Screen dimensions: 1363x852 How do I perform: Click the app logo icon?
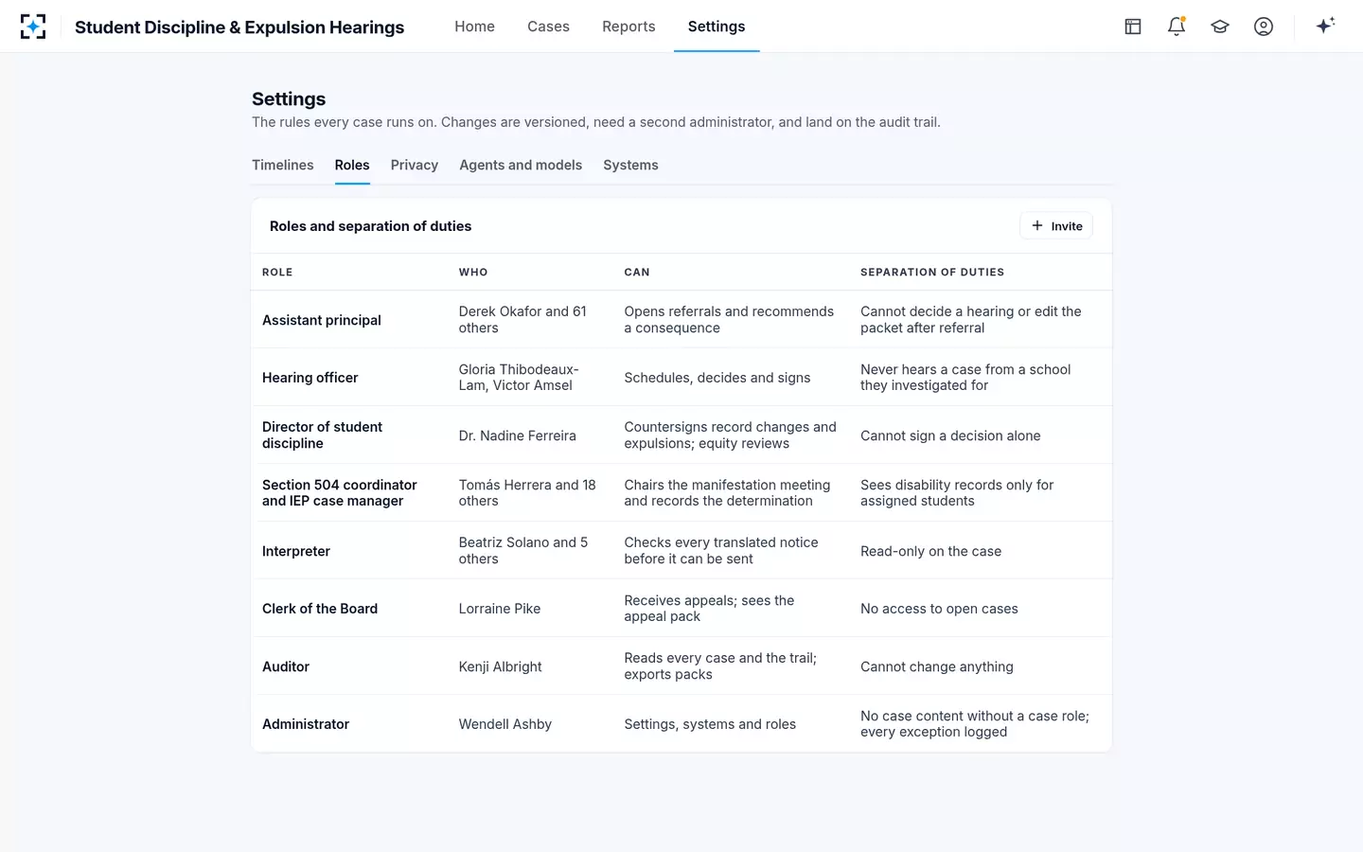click(x=33, y=27)
